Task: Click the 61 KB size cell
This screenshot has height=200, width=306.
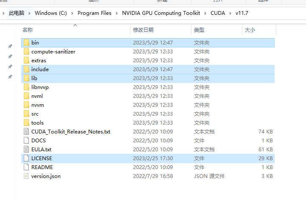Action: (x=266, y=150)
